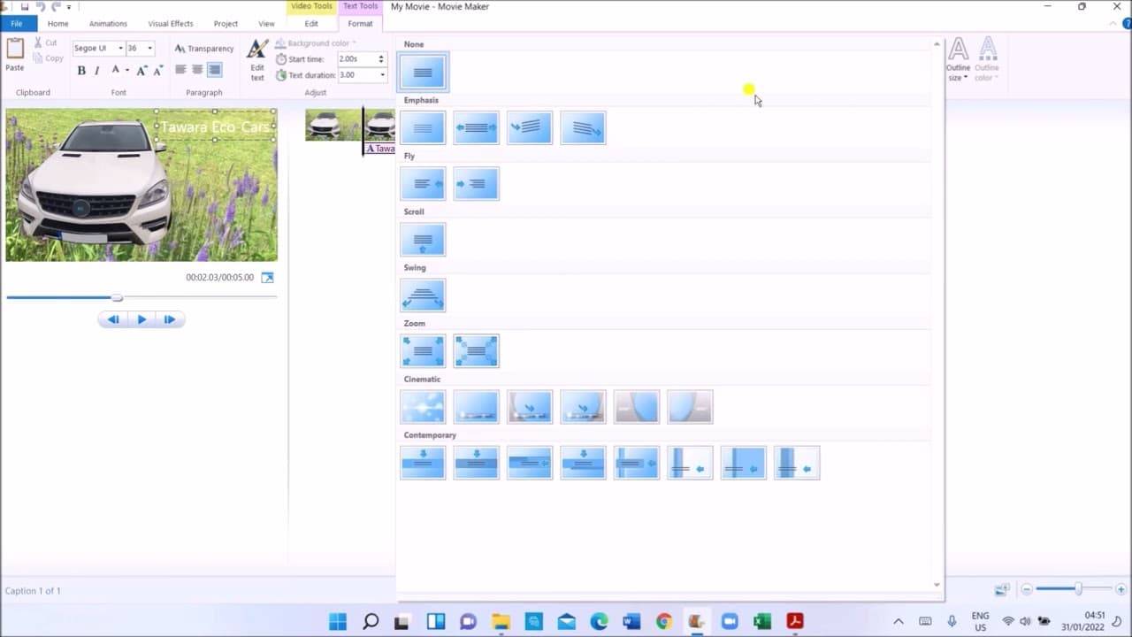Click the Paste button
The width and height of the screenshot is (1132, 637).
click(x=15, y=55)
